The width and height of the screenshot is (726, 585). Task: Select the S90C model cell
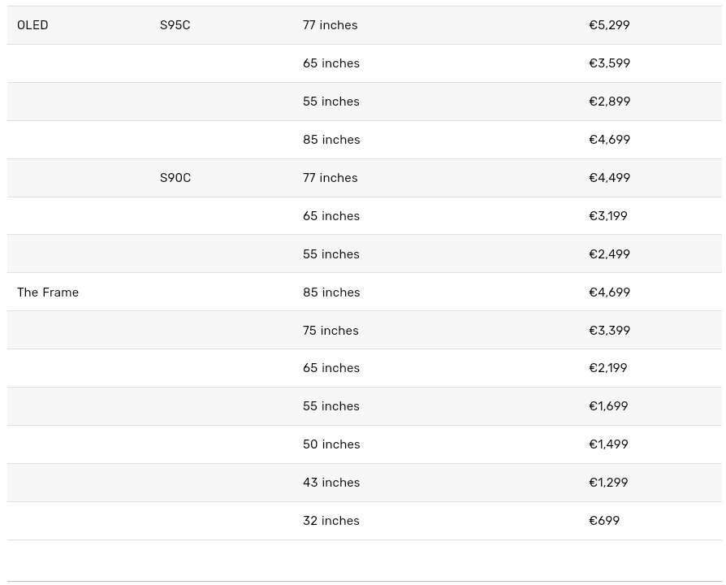coord(175,178)
